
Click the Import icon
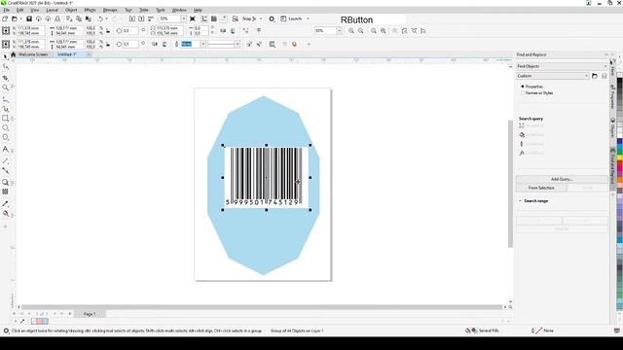[x=132, y=18]
